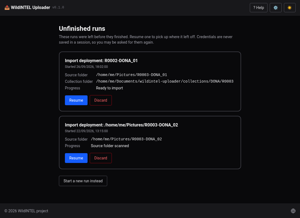Discard the R0003-DONA_02 import run
300x218 pixels.
[x=101, y=158]
